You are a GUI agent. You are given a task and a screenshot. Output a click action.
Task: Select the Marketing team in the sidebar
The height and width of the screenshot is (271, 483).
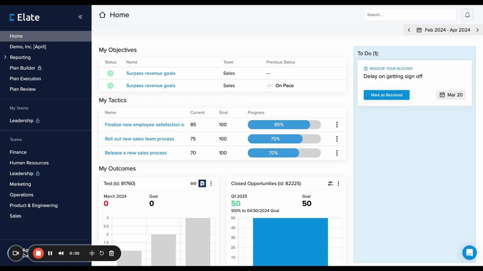tap(20, 184)
